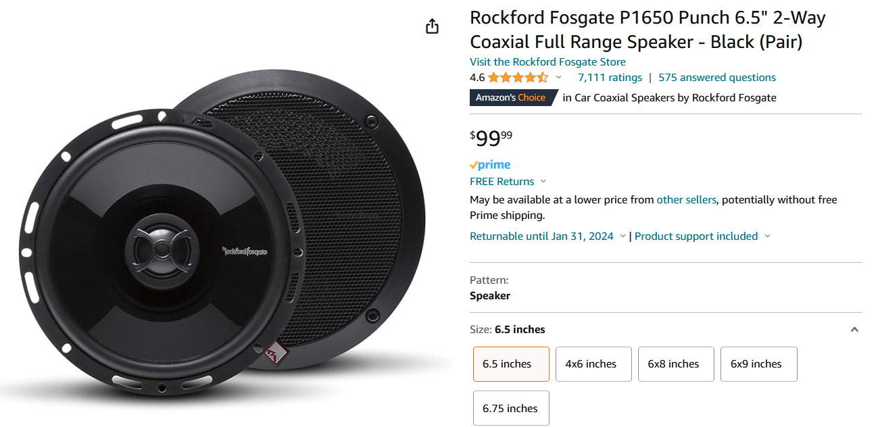Screen dimensions: 880x427
Task: Visit the Rockford Fosgate Store link
Action: 547,62
